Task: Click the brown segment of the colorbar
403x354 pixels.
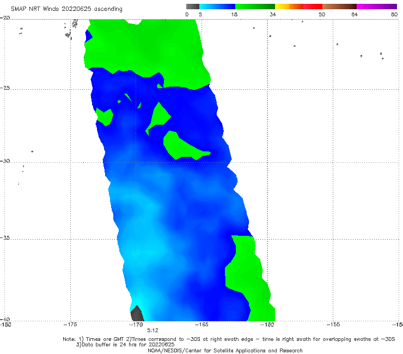Action: click(x=339, y=7)
